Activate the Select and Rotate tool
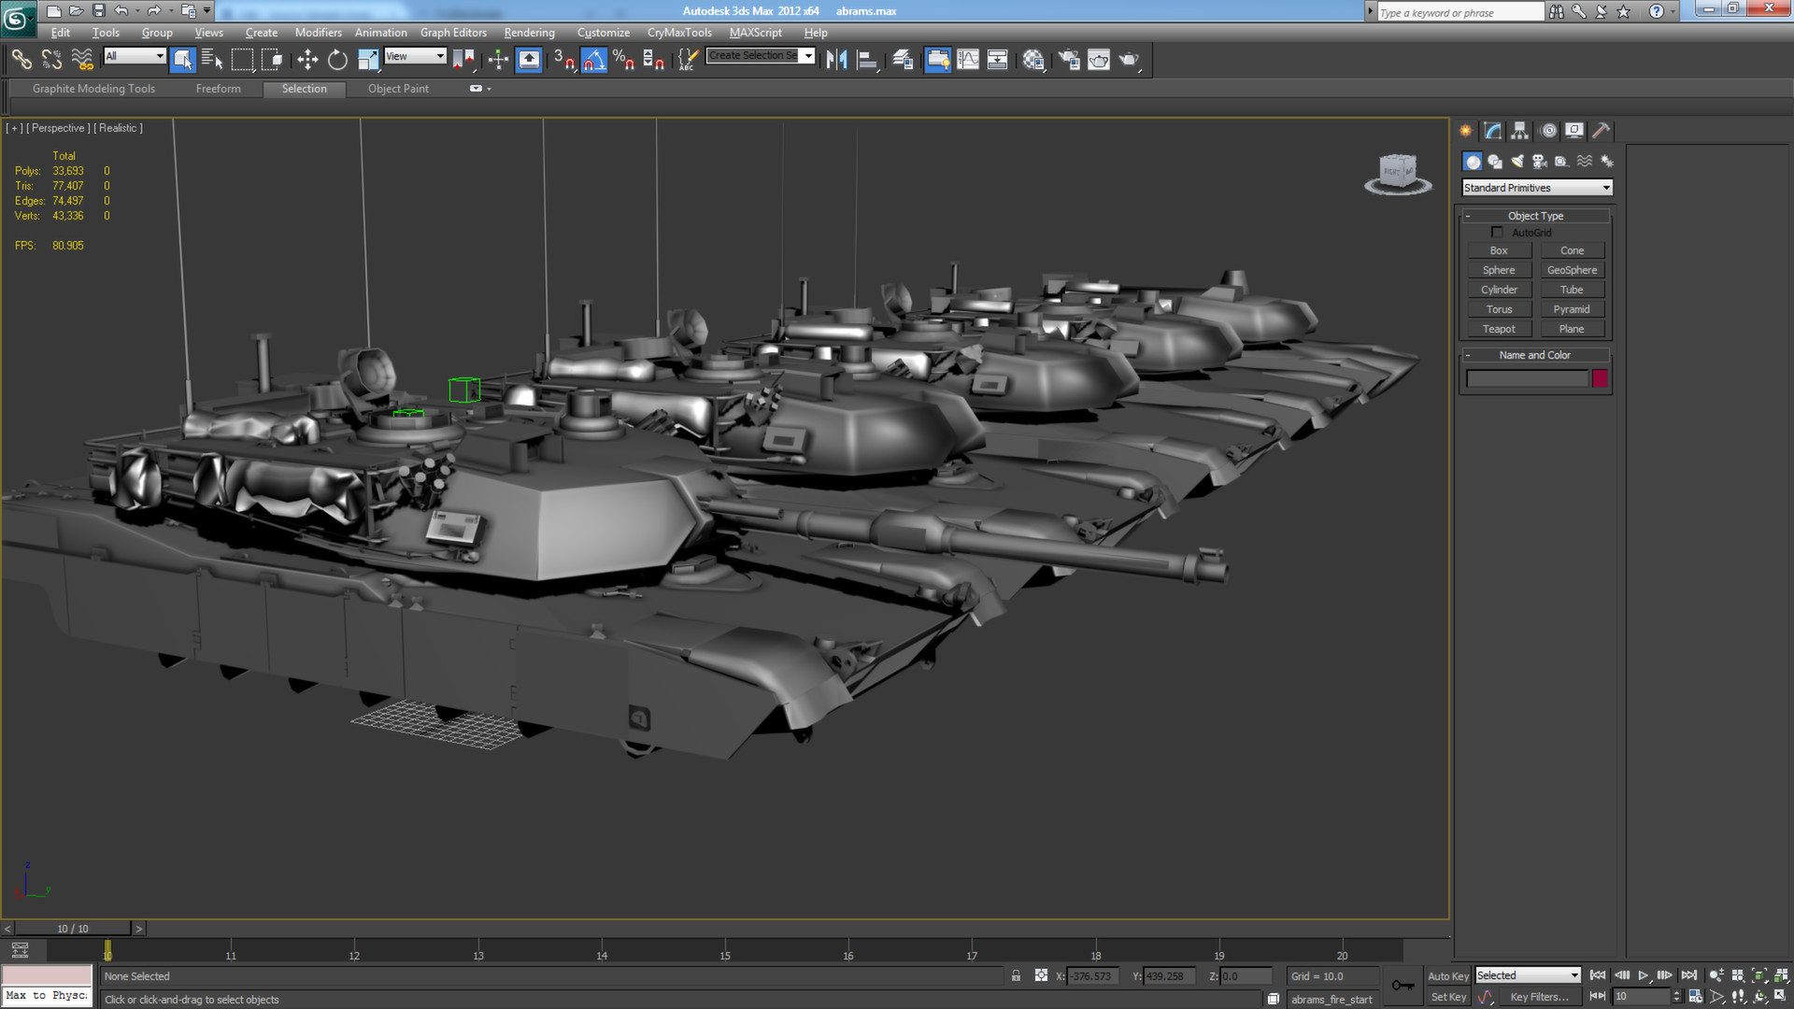The height and width of the screenshot is (1009, 1794). click(x=336, y=60)
